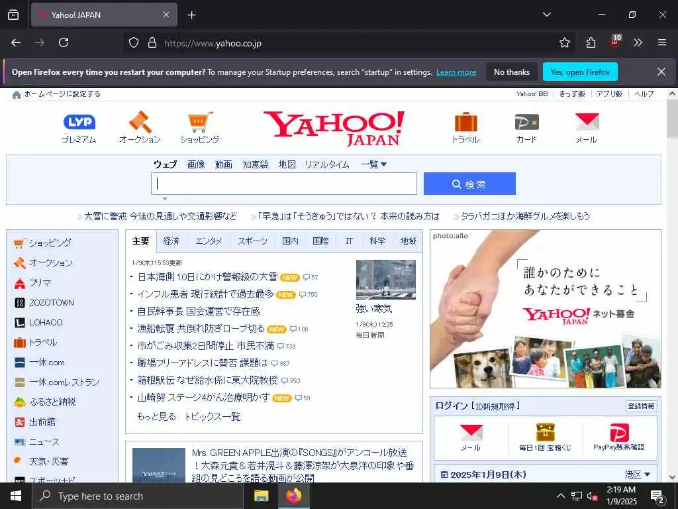Click the blue 検索 search button
This screenshot has height=509, width=678.
point(469,184)
